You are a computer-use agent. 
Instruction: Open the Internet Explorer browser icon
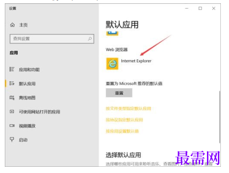pyautogui.click(x=112, y=64)
